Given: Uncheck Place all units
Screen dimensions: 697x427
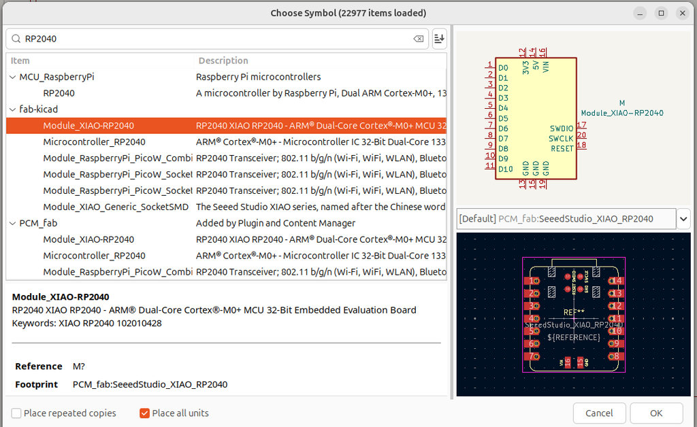Looking at the screenshot, I should coord(144,413).
